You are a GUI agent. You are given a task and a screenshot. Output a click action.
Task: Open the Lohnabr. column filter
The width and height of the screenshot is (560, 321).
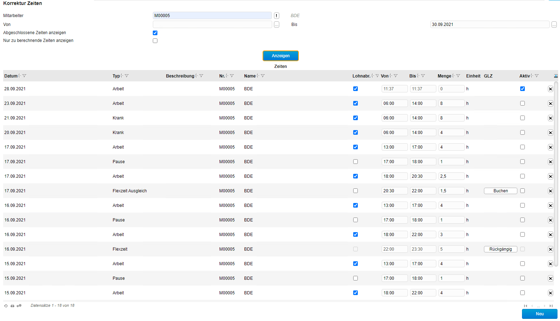click(377, 76)
